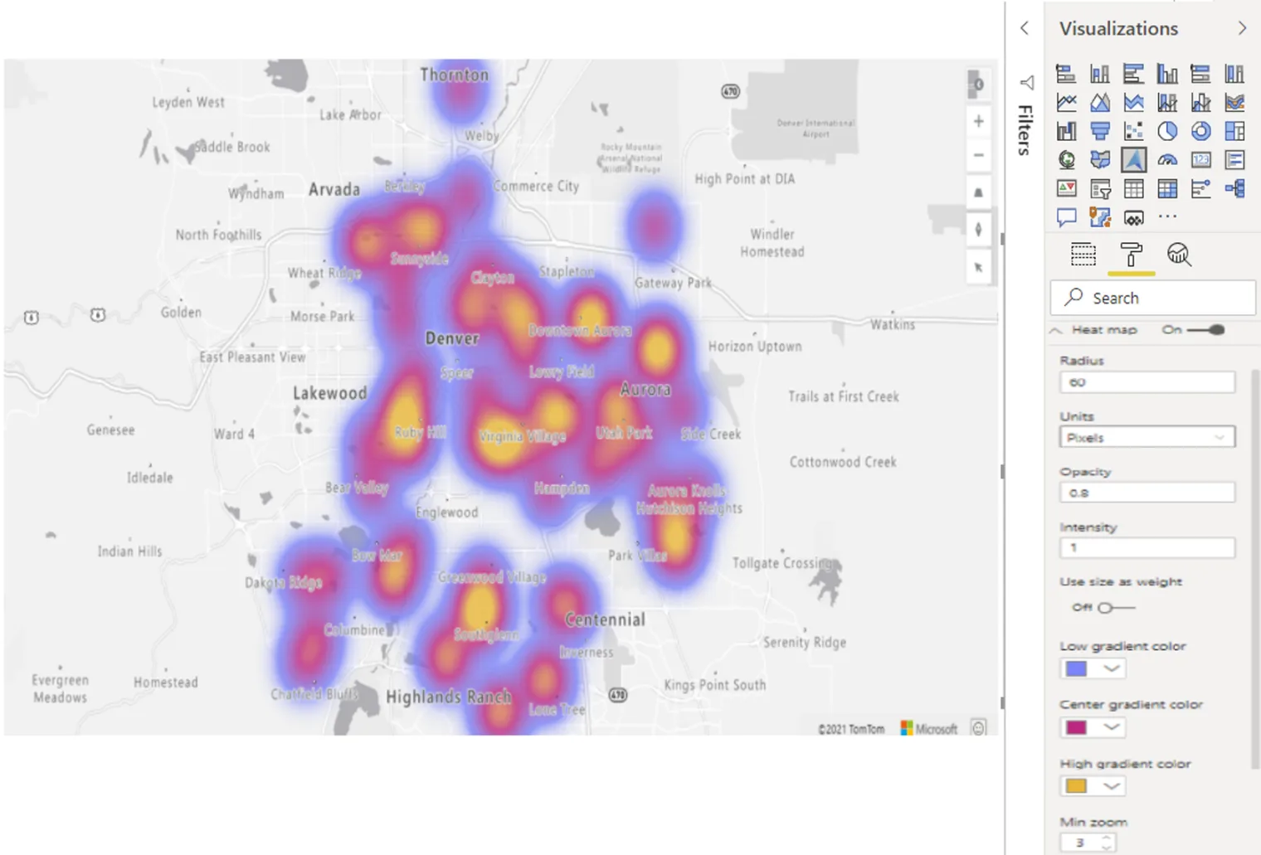Choose the line chart visualization
1261x855 pixels.
point(1066,102)
